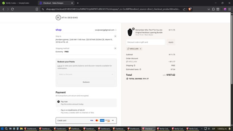Select the Pay now option
This screenshot has width=233, height=131.
(x=86, y=103)
